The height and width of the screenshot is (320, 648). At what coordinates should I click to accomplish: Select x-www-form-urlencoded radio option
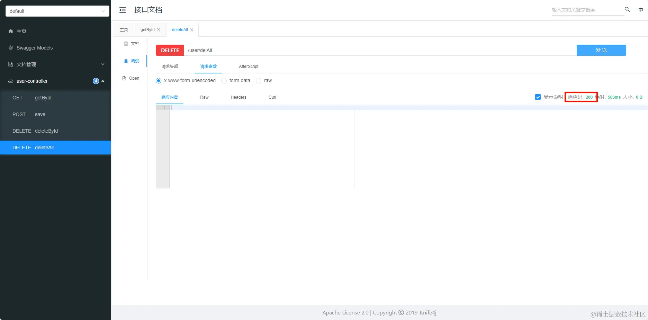tap(159, 81)
